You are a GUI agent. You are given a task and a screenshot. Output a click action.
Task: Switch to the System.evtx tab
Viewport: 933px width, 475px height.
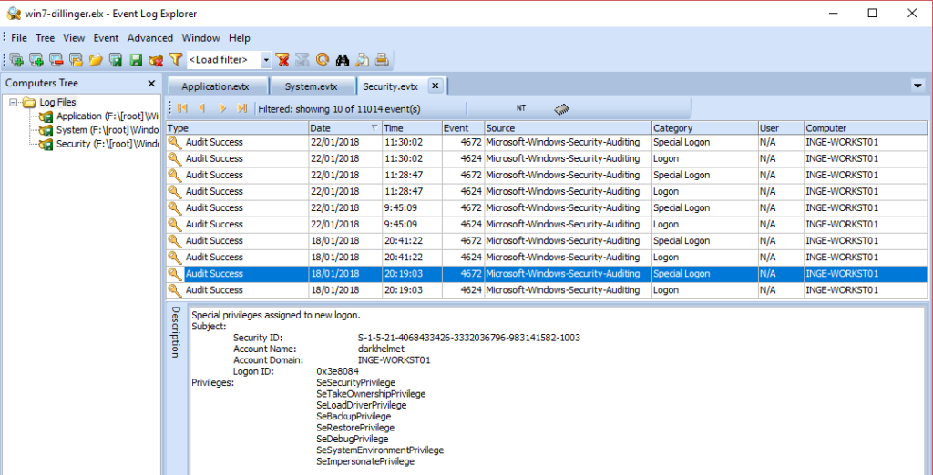pyautogui.click(x=311, y=86)
